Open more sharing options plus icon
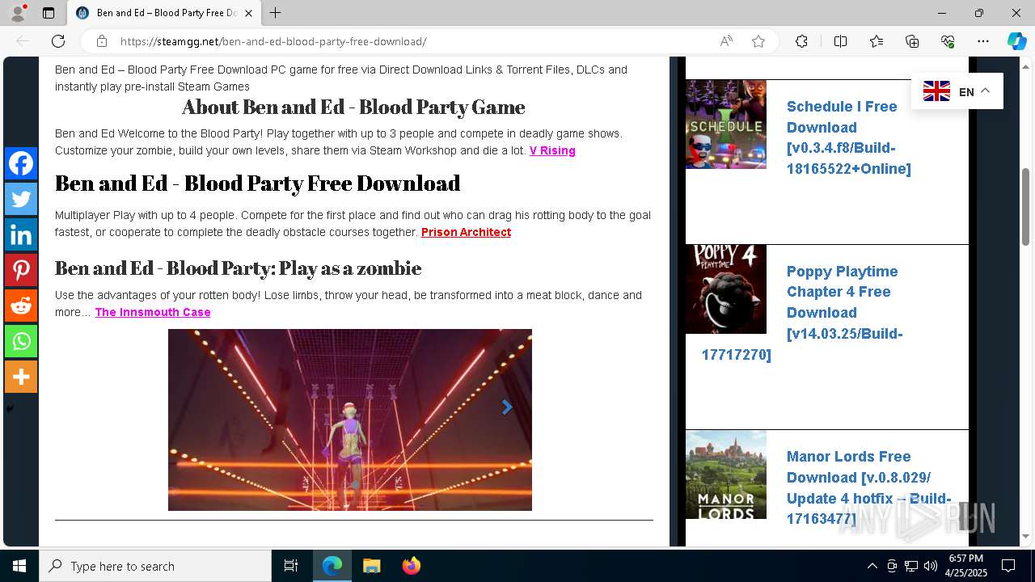Screen dimensions: 1035x582 pos(21,377)
